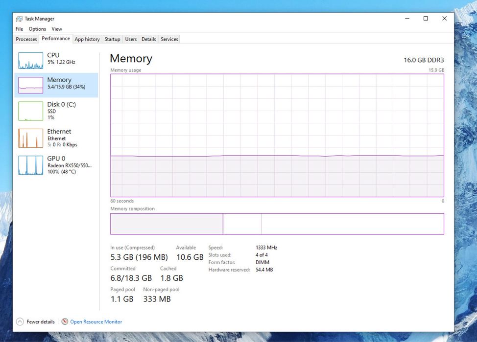Click the '10.6 GB' available value
This screenshot has width=477, height=342.
[x=190, y=257]
